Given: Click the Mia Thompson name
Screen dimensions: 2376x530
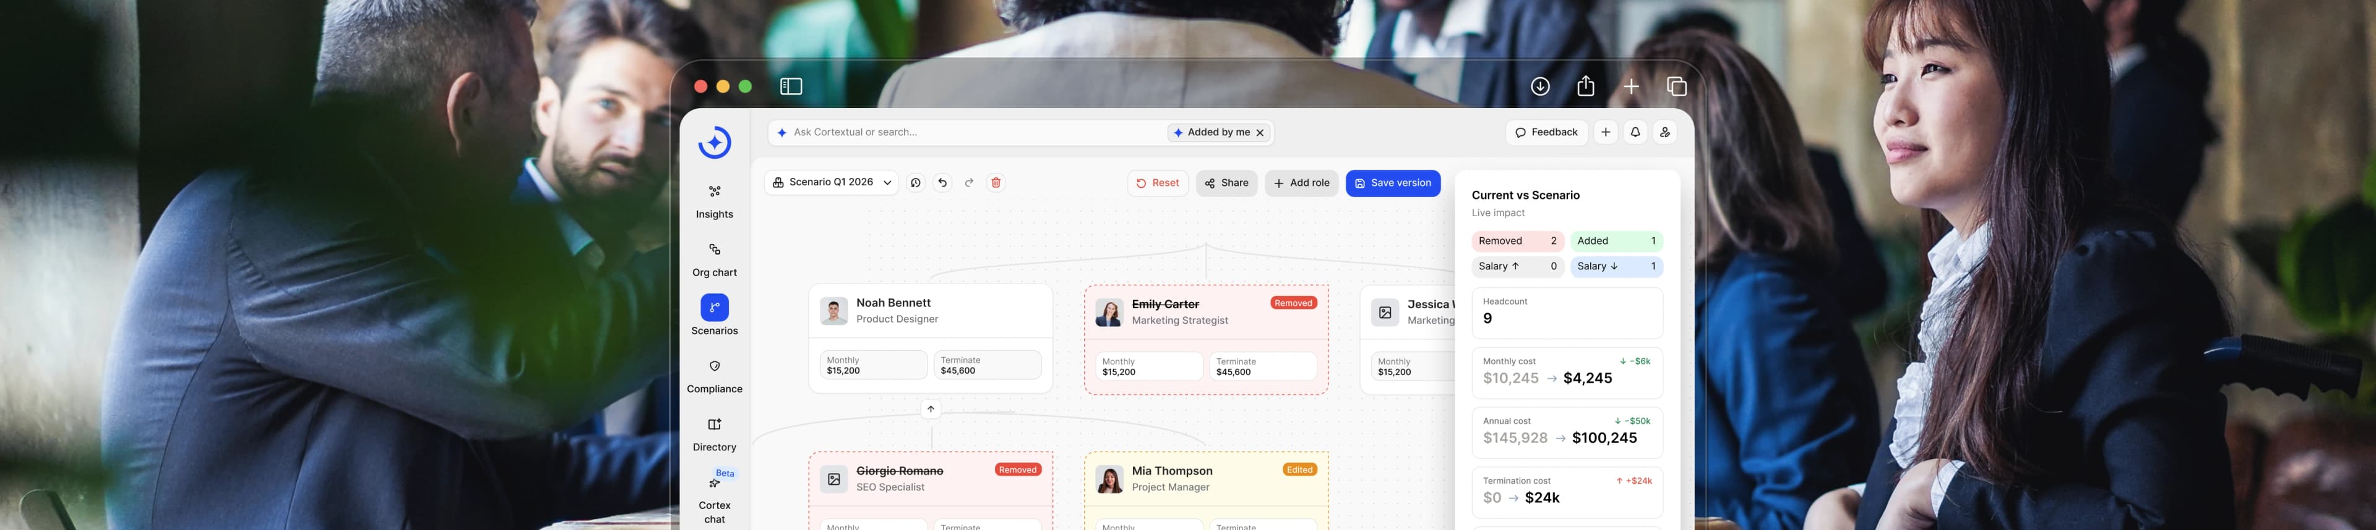Looking at the screenshot, I should coord(1171,471).
